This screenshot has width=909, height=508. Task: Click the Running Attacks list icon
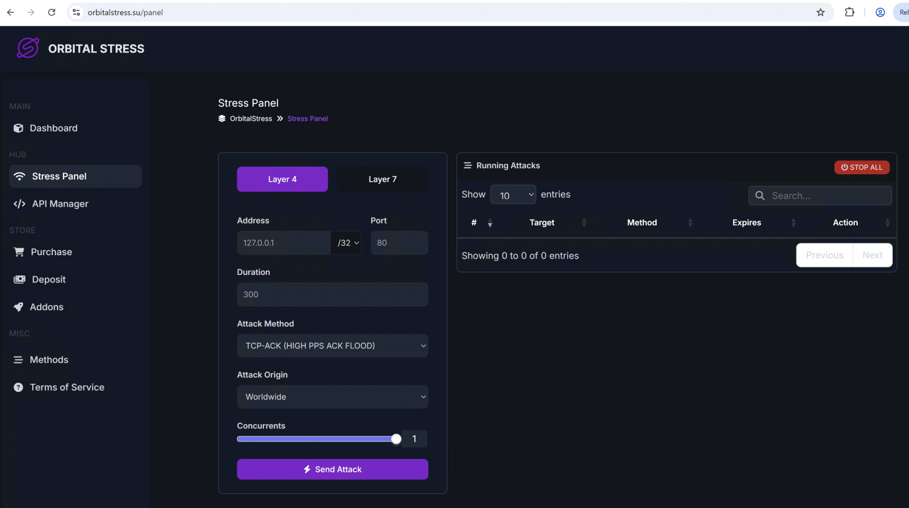(467, 165)
